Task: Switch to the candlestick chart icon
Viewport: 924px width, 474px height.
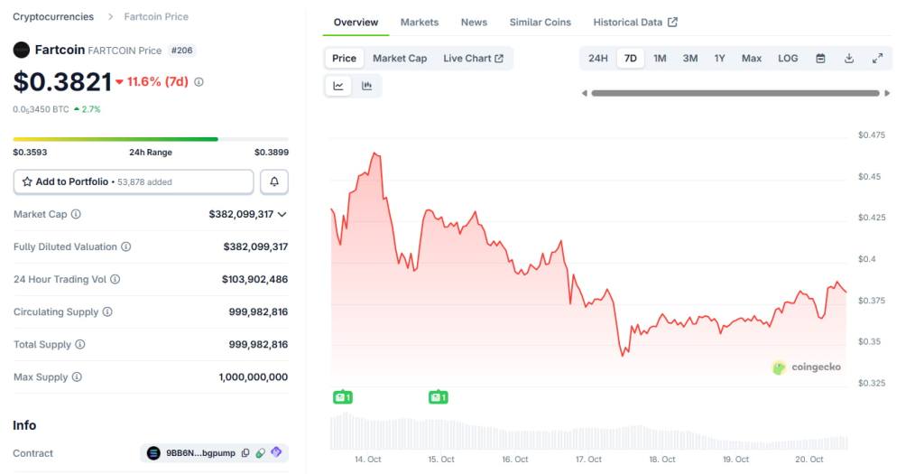Action: click(367, 86)
